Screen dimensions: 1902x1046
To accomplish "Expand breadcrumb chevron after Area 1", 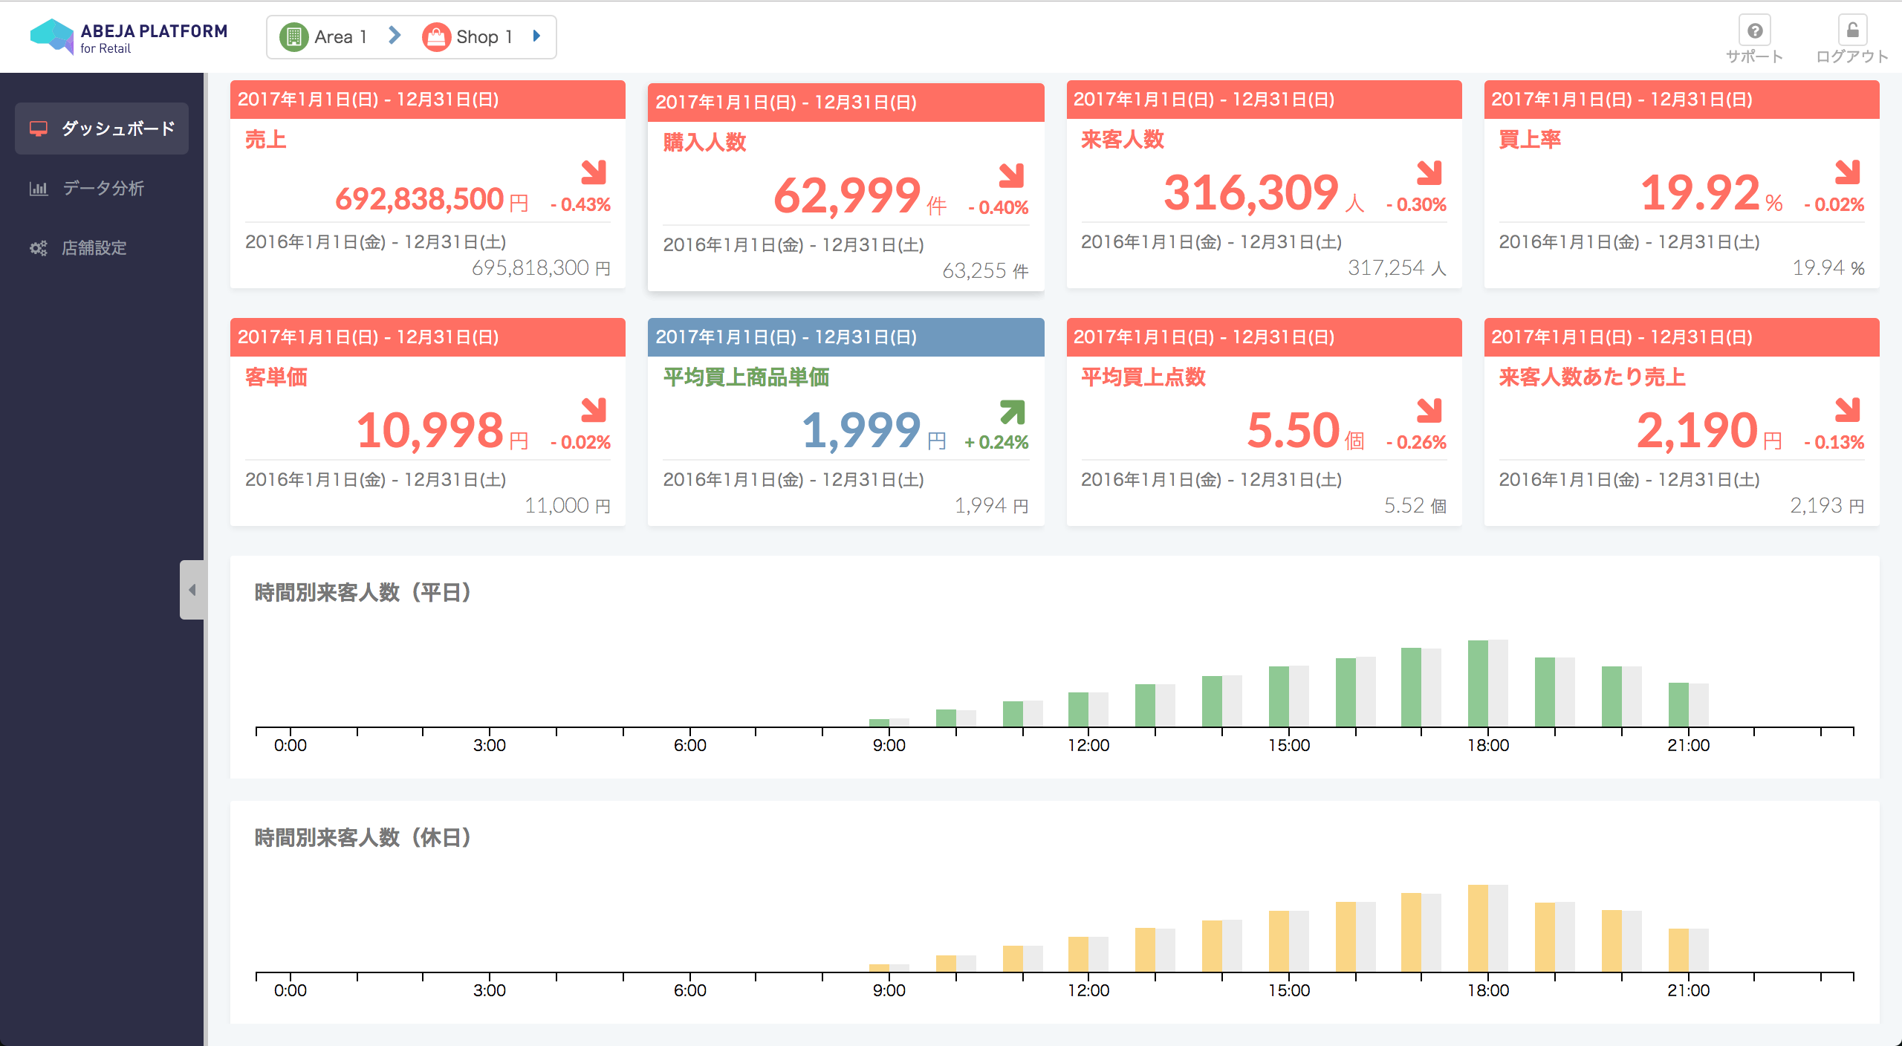I will pyautogui.click(x=395, y=36).
